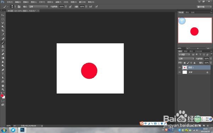Select the Elliptical Marquee tool
The image size is (213, 133).
tap(3, 19)
